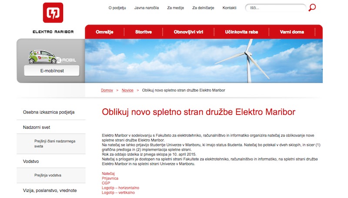Open the O podjetju menu
This screenshot has width=348, height=198.
[x=117, y=8]
